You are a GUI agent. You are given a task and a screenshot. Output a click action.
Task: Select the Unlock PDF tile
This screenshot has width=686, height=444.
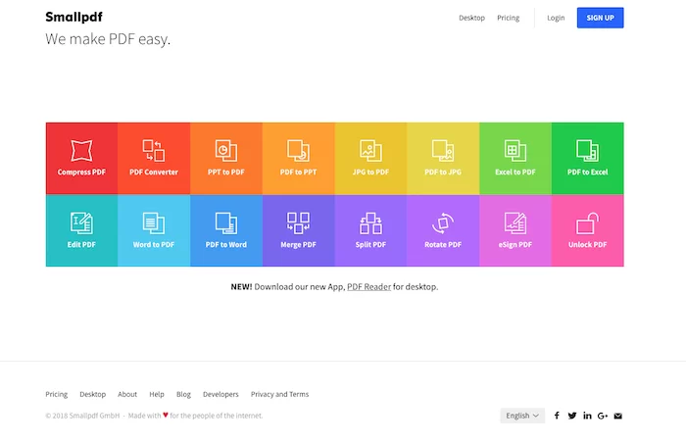tap(588, 230)
